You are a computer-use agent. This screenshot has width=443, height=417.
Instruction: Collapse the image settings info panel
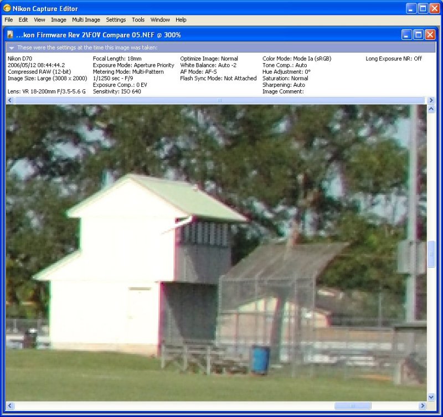(x=12, y=48)
